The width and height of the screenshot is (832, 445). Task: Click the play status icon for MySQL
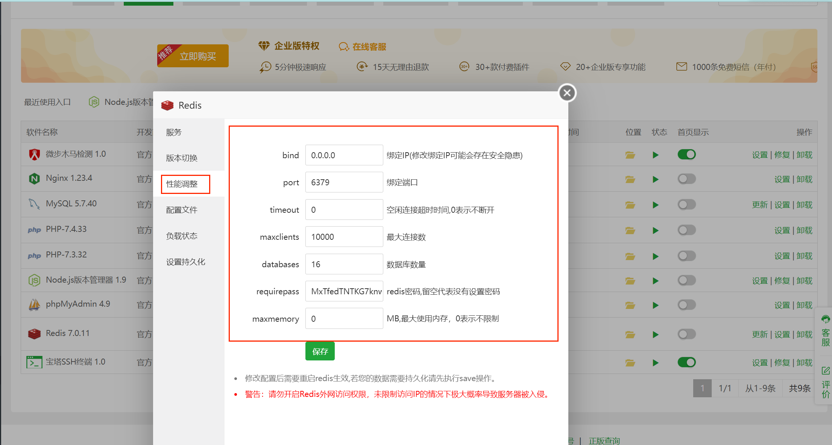[x=656, y=205]
